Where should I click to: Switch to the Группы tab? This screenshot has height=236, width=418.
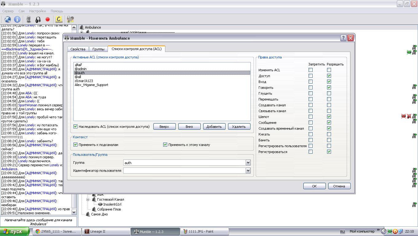click(x=98, y=49)
